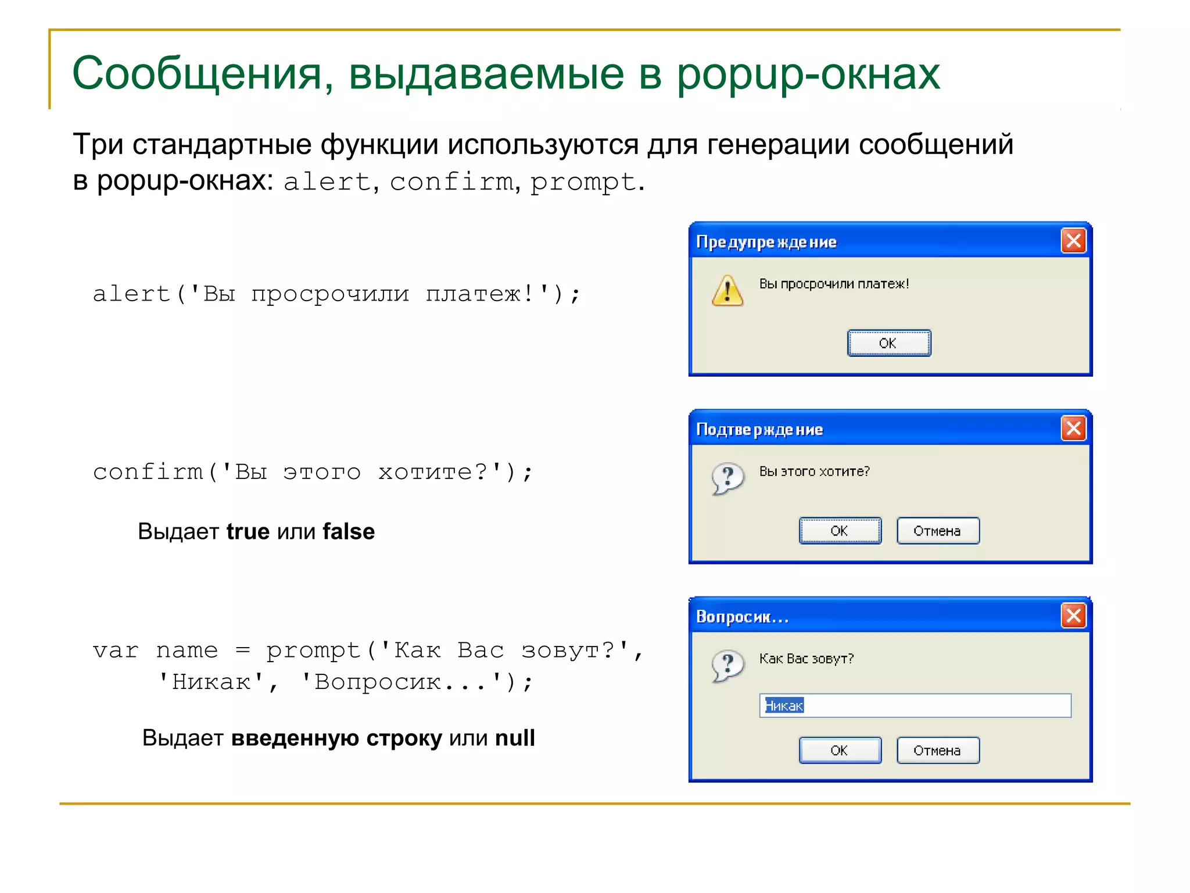Close the Вопросик dialog window
This screenshot has width=1190, height=893.
click(1073, 616)
